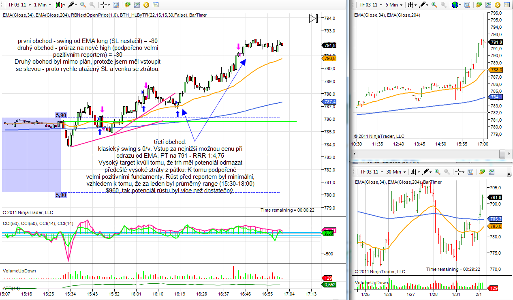Click orange EMA price marker 790,8
Screen dimensions: 513x300
(329, 58)
